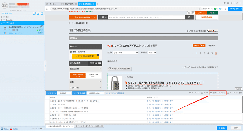Expand 知っておきたい基礎知識

point(195,31)
